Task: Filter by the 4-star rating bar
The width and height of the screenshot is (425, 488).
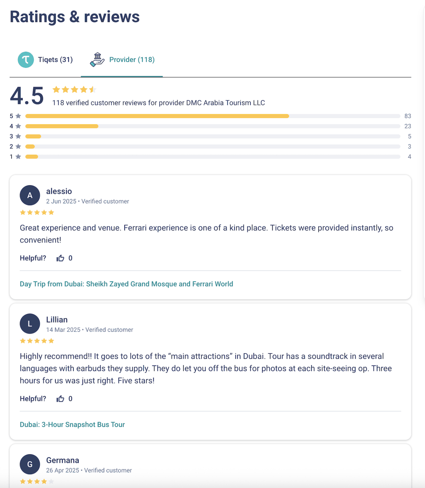Action: [212, 126]
